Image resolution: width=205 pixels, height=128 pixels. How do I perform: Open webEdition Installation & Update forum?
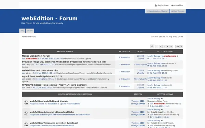click(x=49, y=101)
